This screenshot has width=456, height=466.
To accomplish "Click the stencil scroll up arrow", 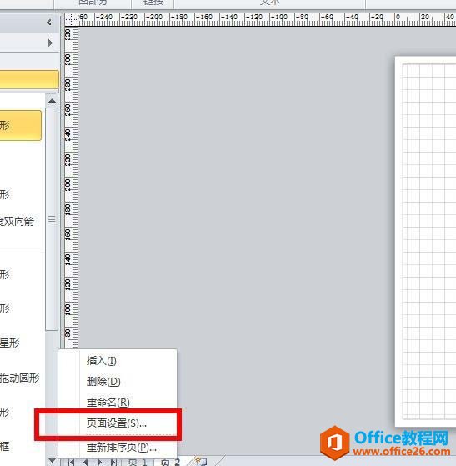I will (x=52, y=101).
